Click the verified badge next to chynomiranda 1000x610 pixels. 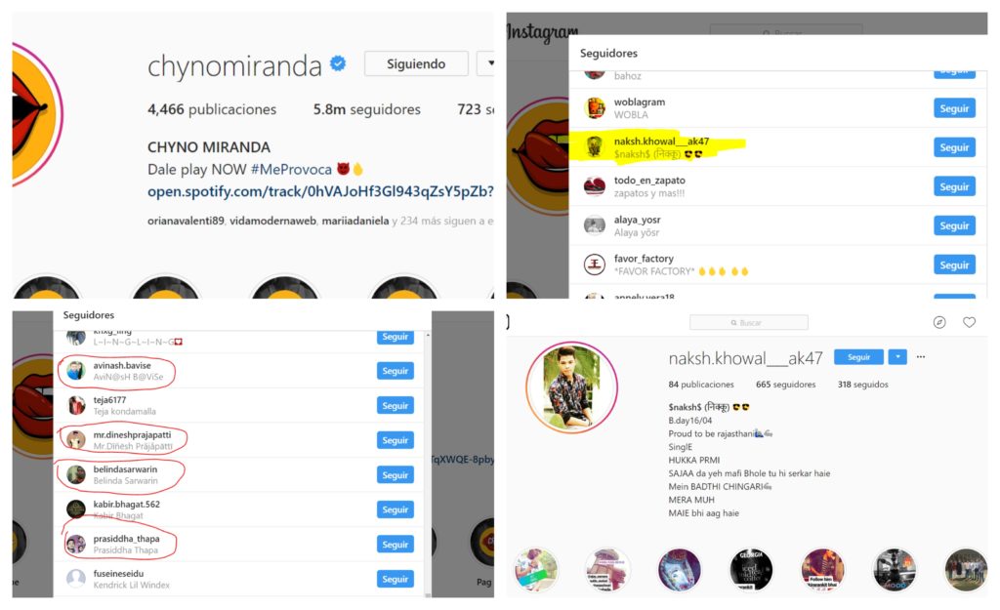click(338, 63)
